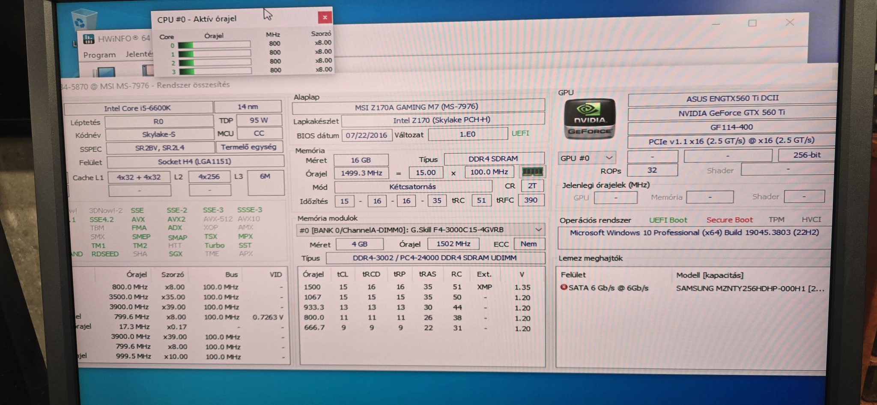The image size is (877, 405).
Task: Click the green memory module icon
Action: 531,172
